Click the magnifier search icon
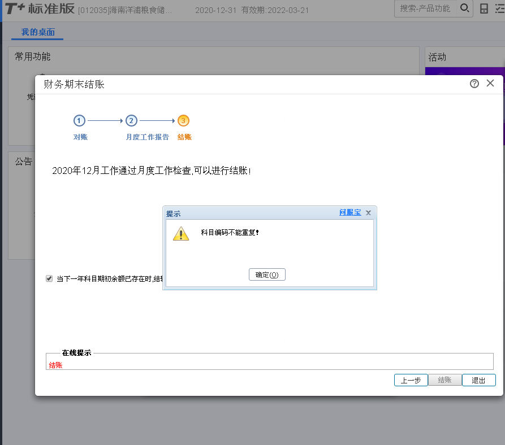 click(x=464, y=8)
